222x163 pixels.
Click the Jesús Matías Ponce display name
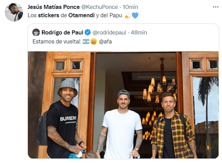point(53,7)
